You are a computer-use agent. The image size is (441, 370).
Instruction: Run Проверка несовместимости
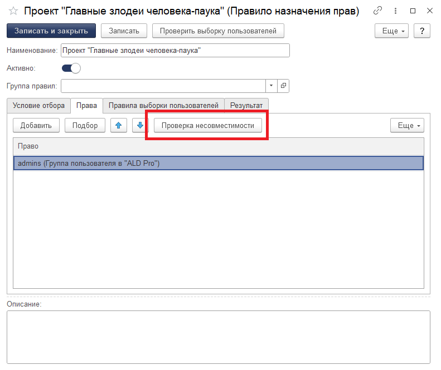pyautogui.click(x=208, y=125)
